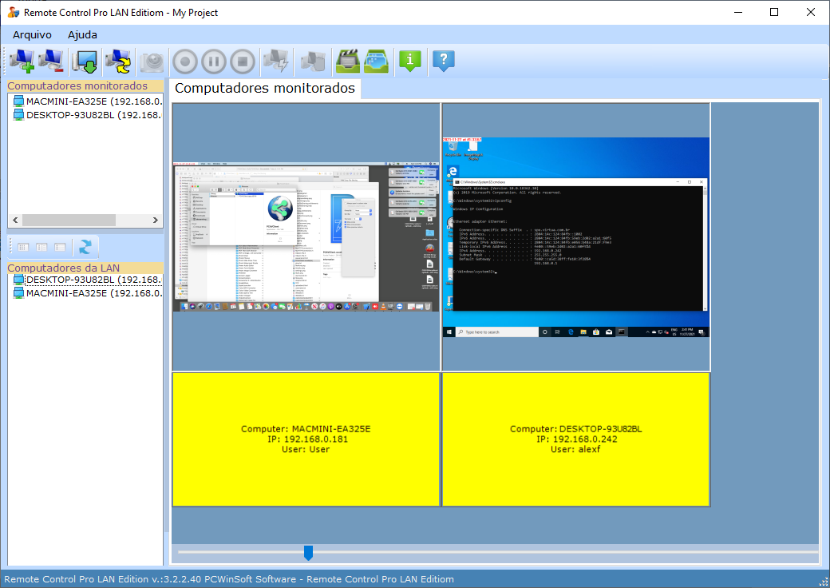Screen dimensions: 830x588
Task: Click the refresh LAN computers icon
Action: coord(85,247)
